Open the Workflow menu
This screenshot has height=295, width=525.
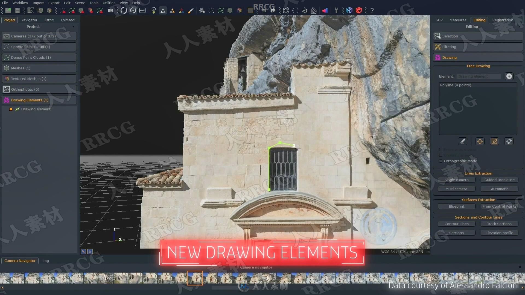coord(20,3)
